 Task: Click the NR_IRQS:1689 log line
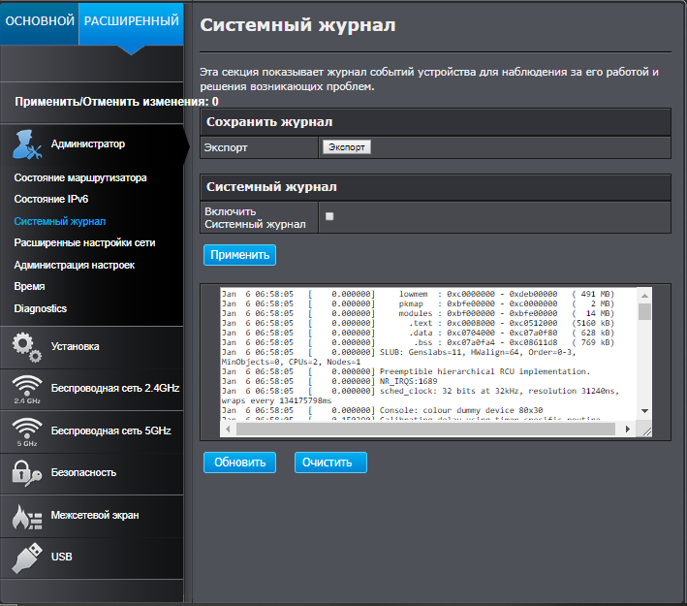[329, 381]
